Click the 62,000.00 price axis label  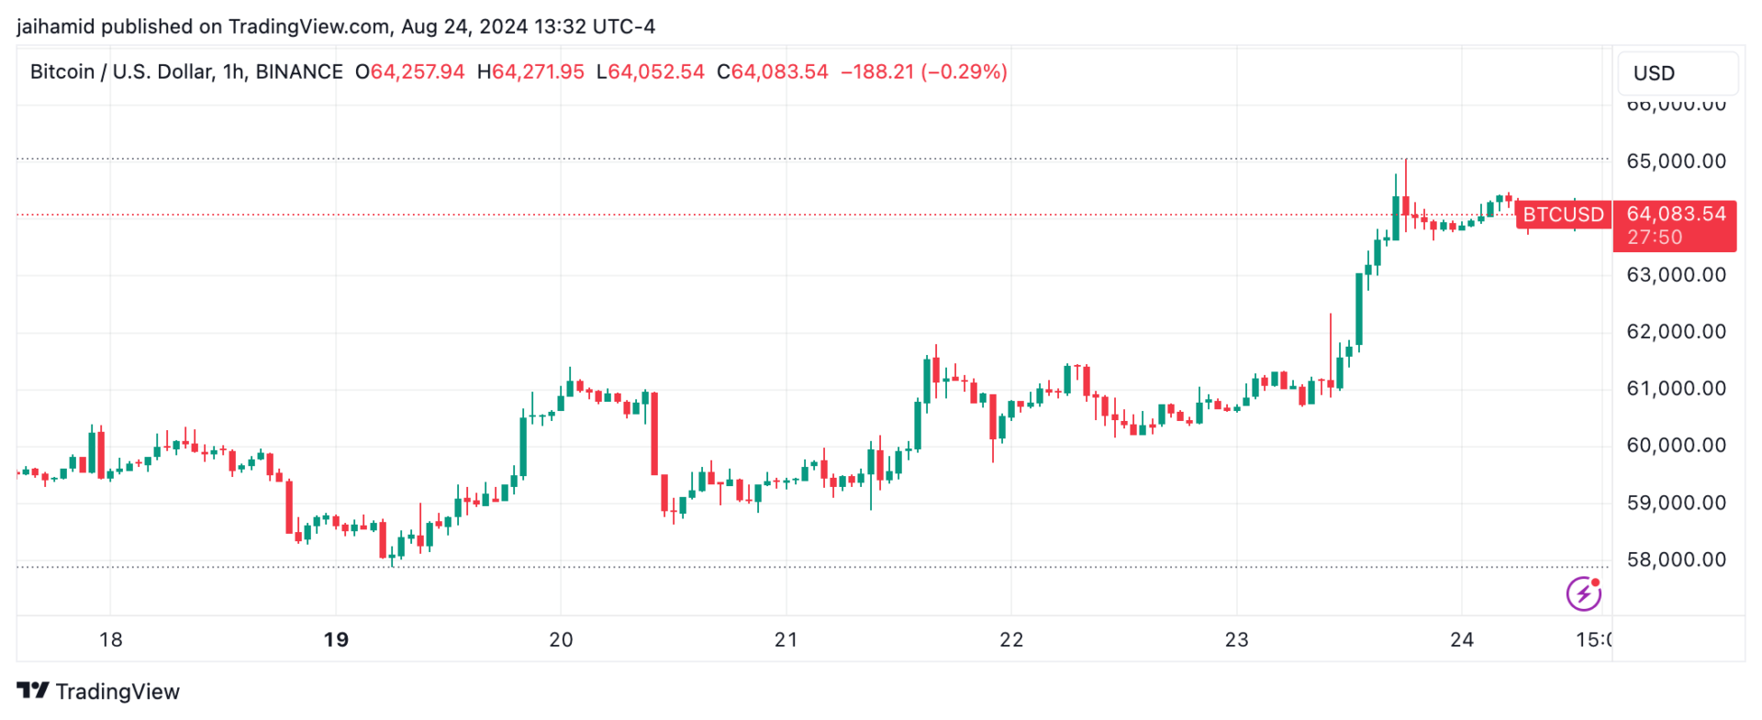tap(1676, 332)
